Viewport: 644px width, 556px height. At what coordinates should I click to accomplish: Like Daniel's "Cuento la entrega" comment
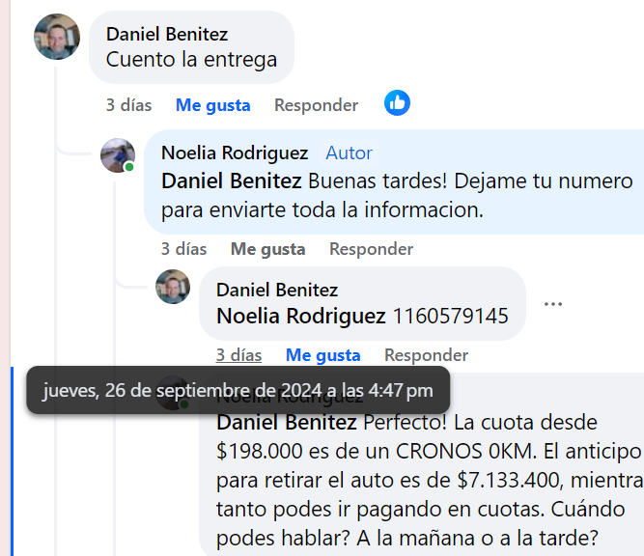[212, 105]
